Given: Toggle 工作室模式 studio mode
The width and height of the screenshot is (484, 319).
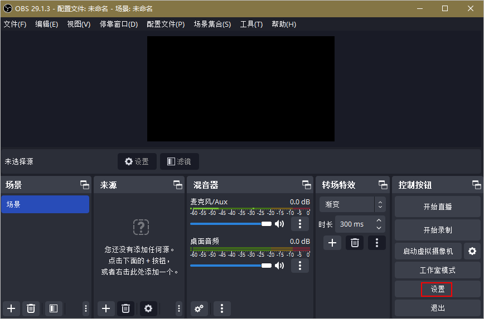Looking at the screenshot, I should point(437,271).
